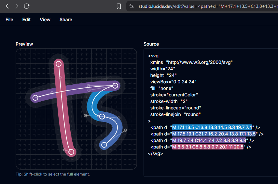278x184 pixels.
Task: Open site settings icon in address bar
Action: tap(132, 6)
